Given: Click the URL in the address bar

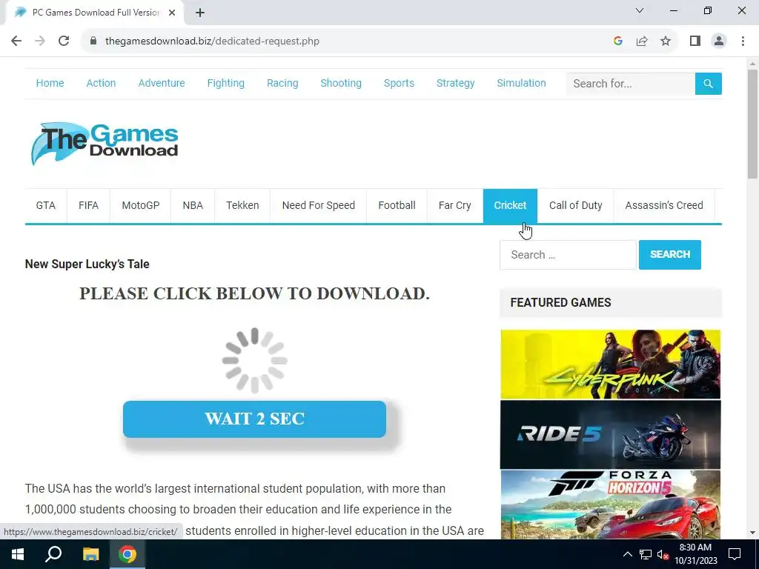Looking at the screenshot, I should point(212,41).
